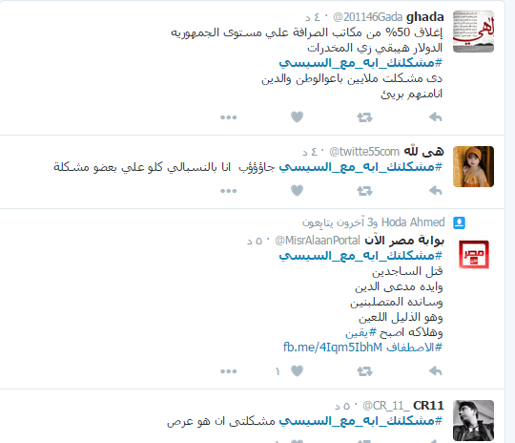The width and height of the screenshot is (515, 443).
Task: Open the fb.me/4Iqm5IbhM link
Action: (333, 348)
